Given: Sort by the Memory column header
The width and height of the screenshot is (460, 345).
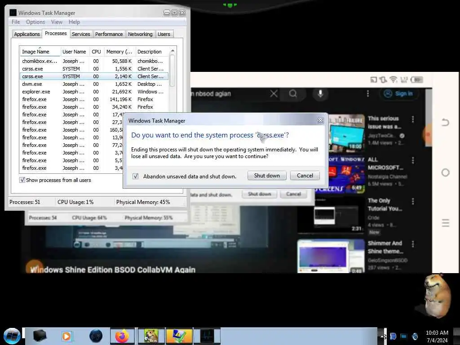Looking at the screenshot, I should coord(119,51).
